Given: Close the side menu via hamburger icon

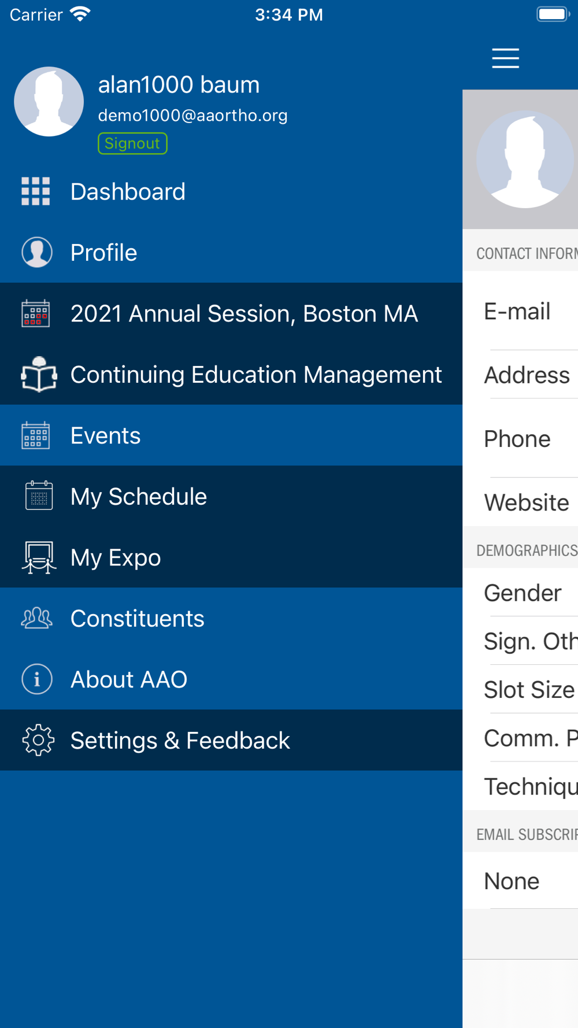Looking at the screenshot, I should [x=505, y=58].
